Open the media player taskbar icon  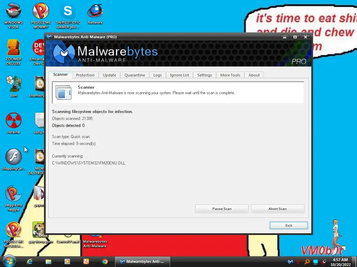(67, 261)
